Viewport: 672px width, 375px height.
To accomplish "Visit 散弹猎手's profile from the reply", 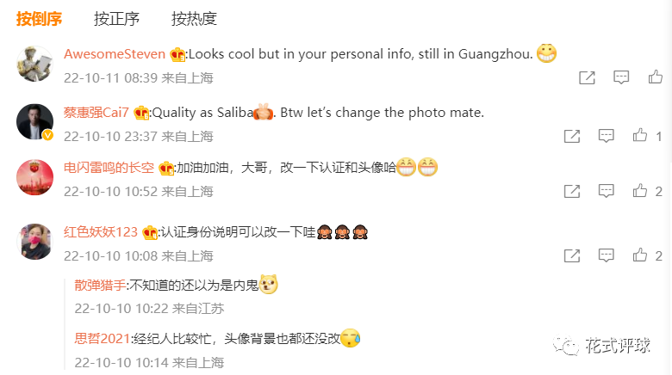I will [x=100, y=285].
